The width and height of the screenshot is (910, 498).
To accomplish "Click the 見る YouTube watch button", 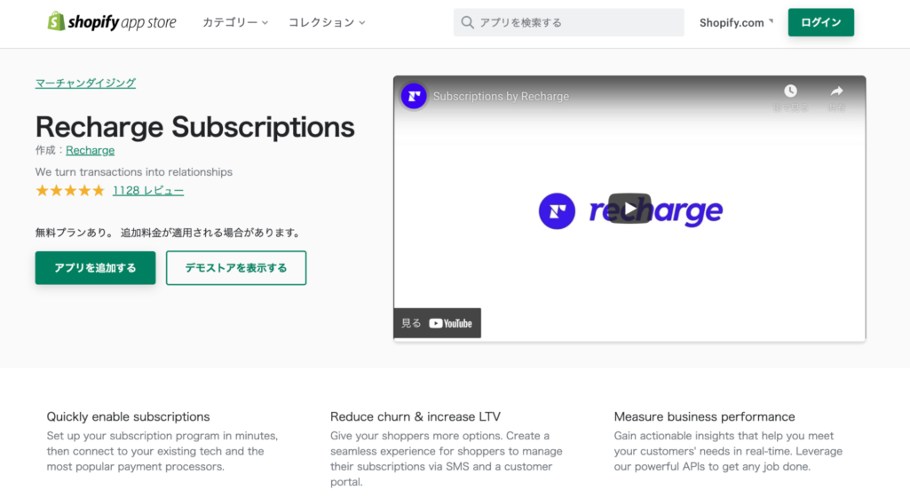I will (x=437, y=323).
